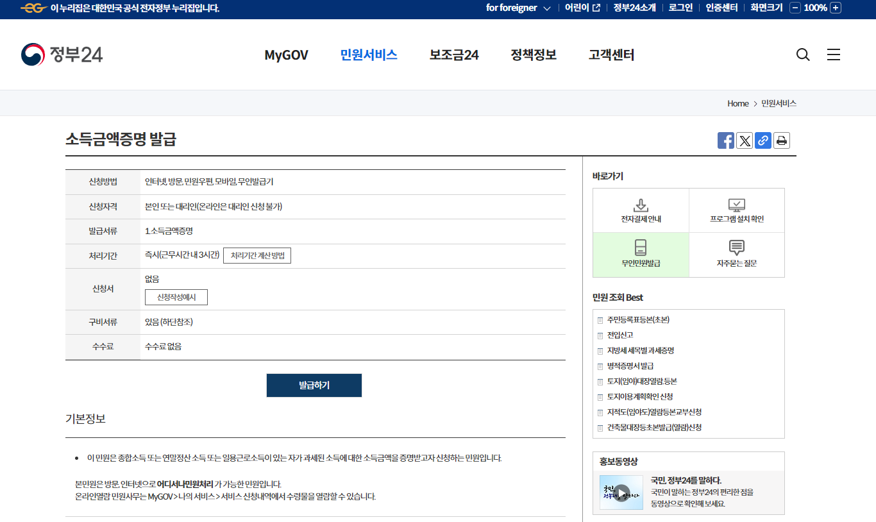
Task: Open 전자결제 안내 shortcut
Action: click(641, 210)
